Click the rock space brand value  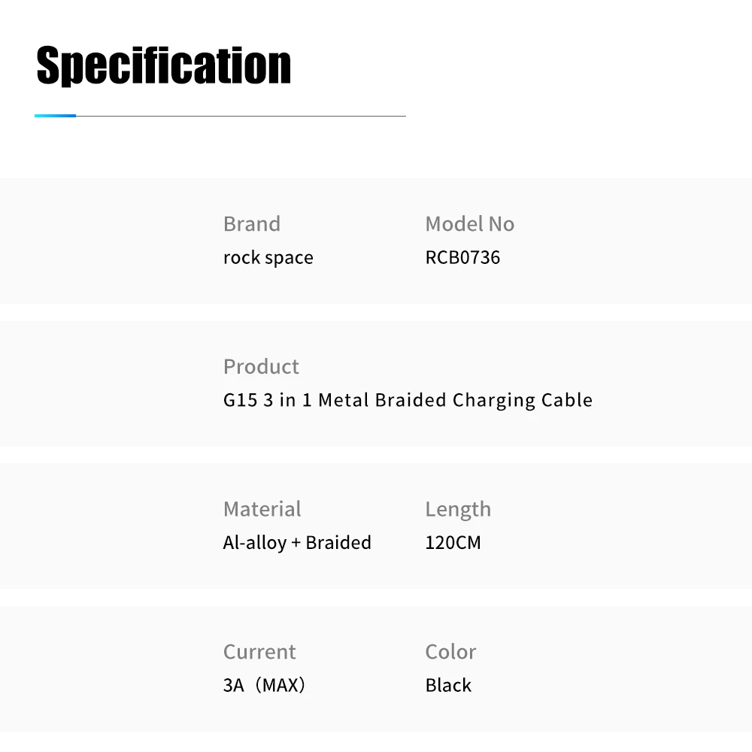[x=268, y=257]
